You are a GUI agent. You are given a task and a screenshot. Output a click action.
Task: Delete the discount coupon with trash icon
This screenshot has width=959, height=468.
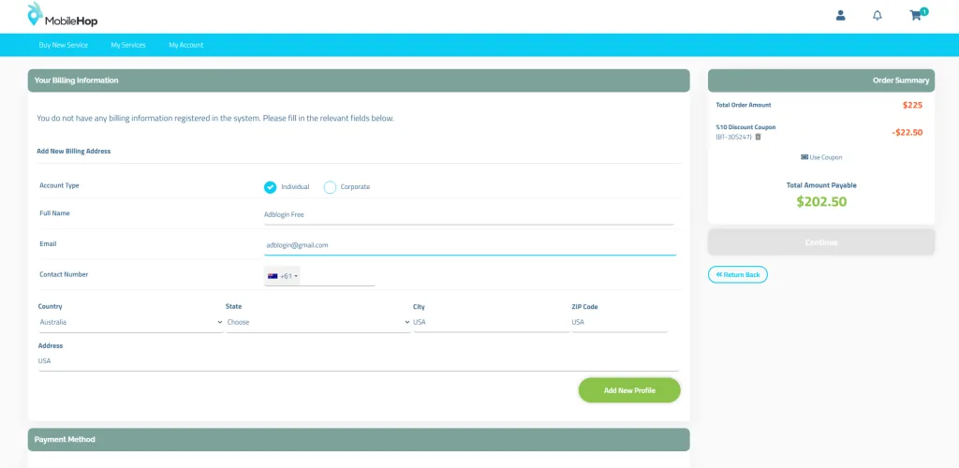click(x=759, y=137)
